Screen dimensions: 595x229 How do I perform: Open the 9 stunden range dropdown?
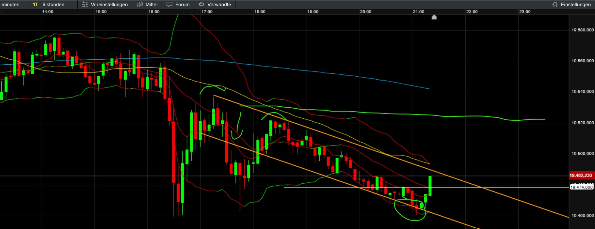(x=59, y=4)
